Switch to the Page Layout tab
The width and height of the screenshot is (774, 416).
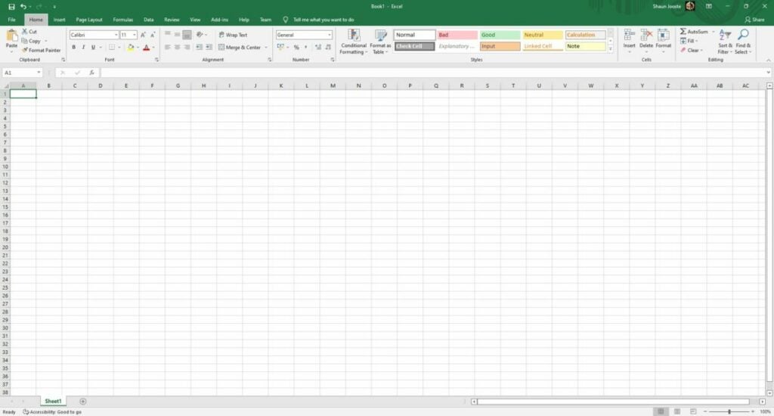[89, 20]
